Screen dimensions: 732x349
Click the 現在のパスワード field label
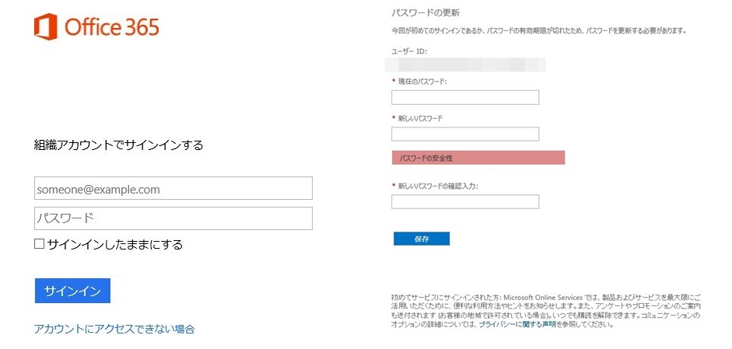coord(422,81)
